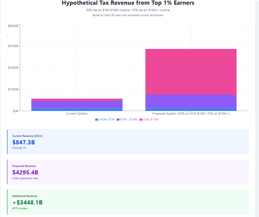Screen dimensions: 259x217
Task: Toggle the Under $1M series legend label
Action: pos(107,120)
